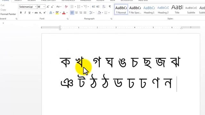Expand borders dropdown arrow
Viewport: 205px width, 115px height.
point(109,13)
